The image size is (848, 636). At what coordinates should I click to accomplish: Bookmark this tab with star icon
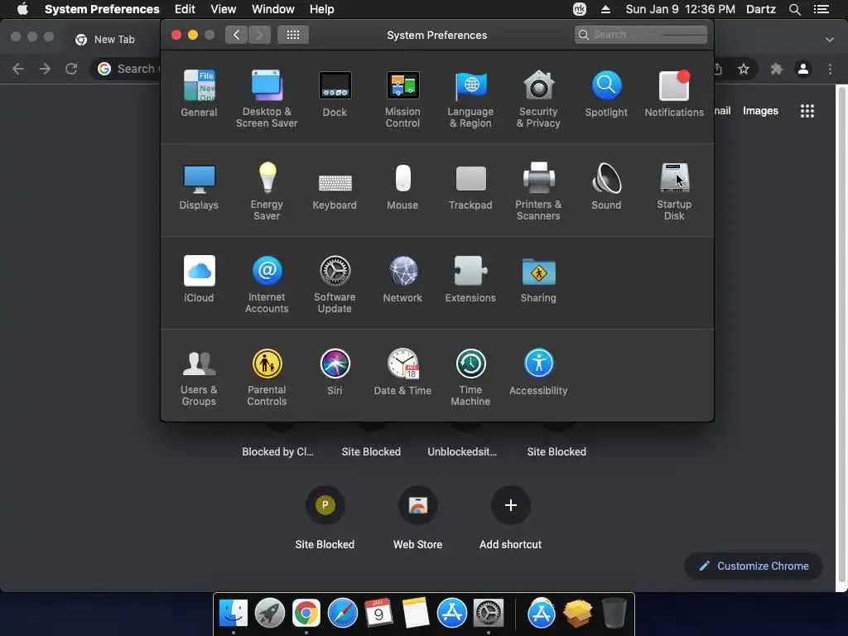point(744,69)
